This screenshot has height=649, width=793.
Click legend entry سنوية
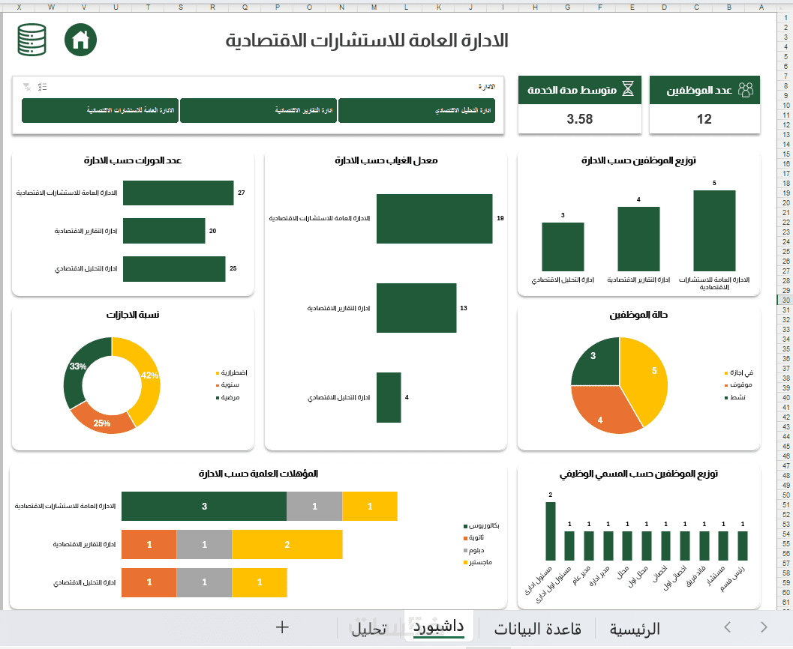pos(227,385)
